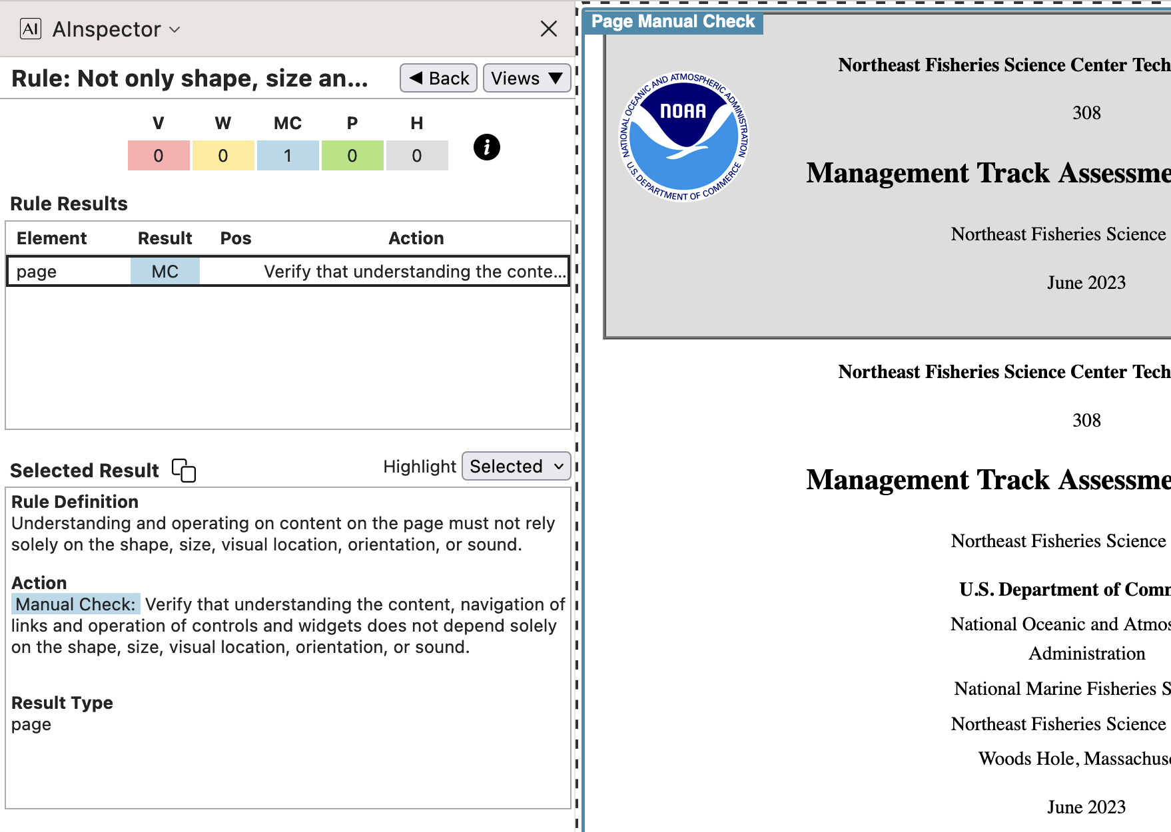
Task: Open the Views menu button
Action: tap(526, 78)
